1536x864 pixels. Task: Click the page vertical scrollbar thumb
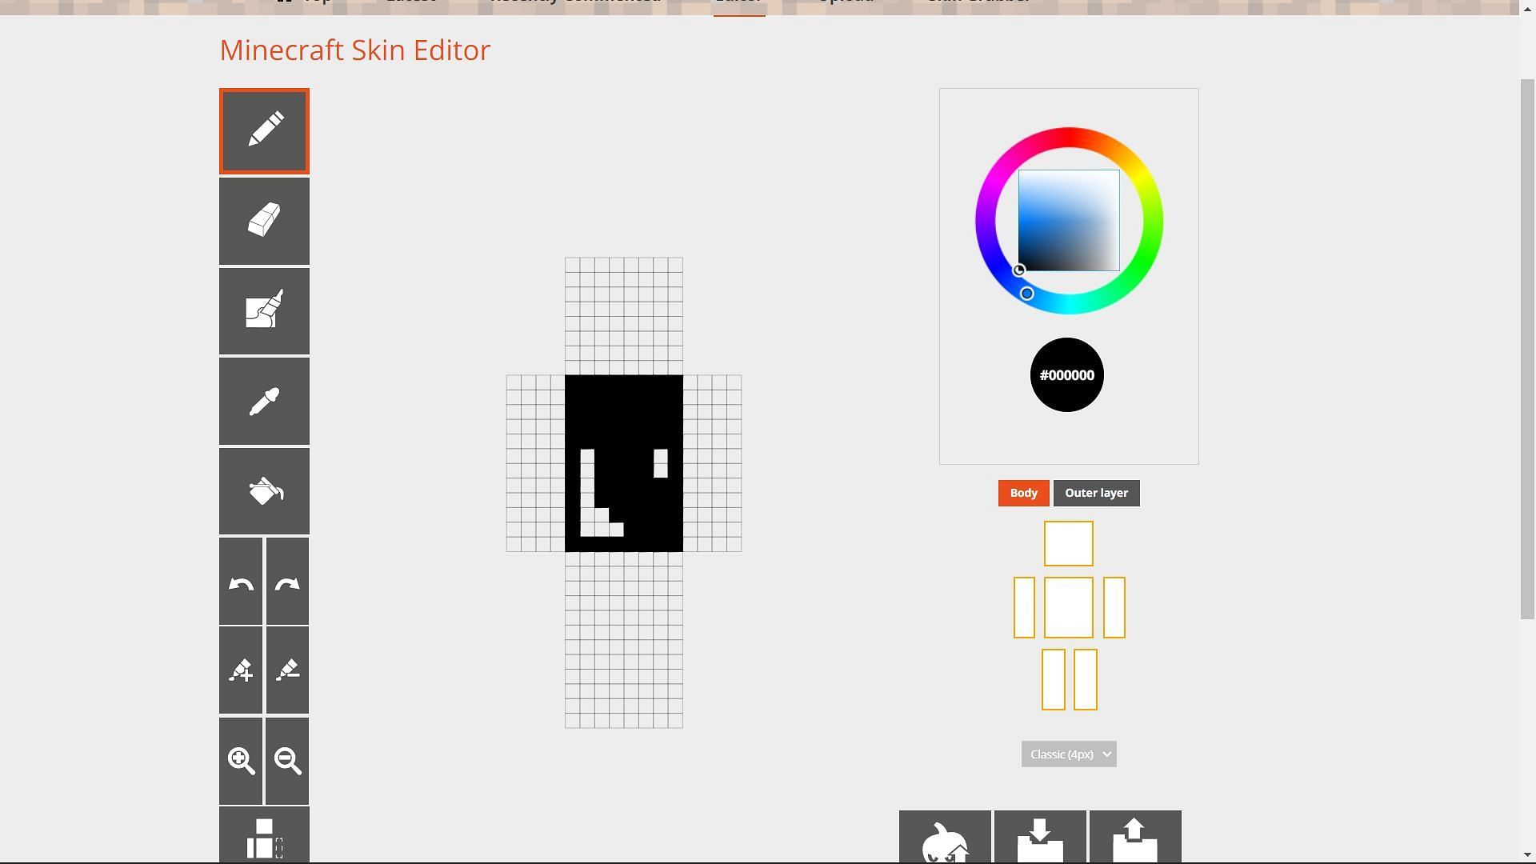1527,349
